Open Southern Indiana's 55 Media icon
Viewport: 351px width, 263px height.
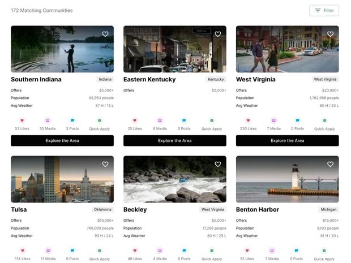pyautogui.click(x=48, y=120)
